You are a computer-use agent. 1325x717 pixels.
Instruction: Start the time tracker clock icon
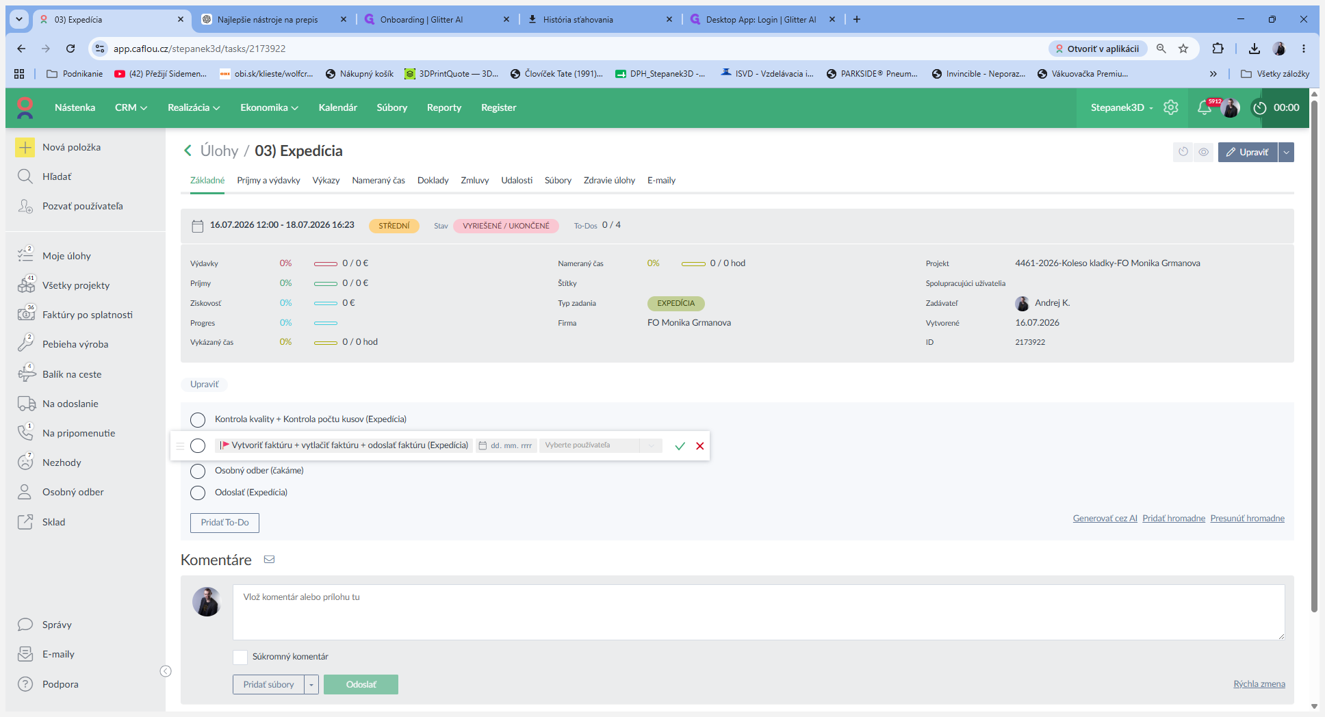click(1260, 107)
